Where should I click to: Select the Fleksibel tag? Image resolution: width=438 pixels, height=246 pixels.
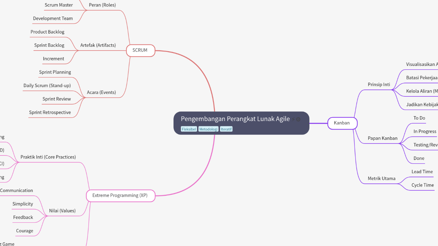[x=189, y=129]
